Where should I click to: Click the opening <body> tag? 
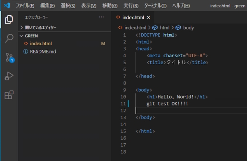[144, 90]
